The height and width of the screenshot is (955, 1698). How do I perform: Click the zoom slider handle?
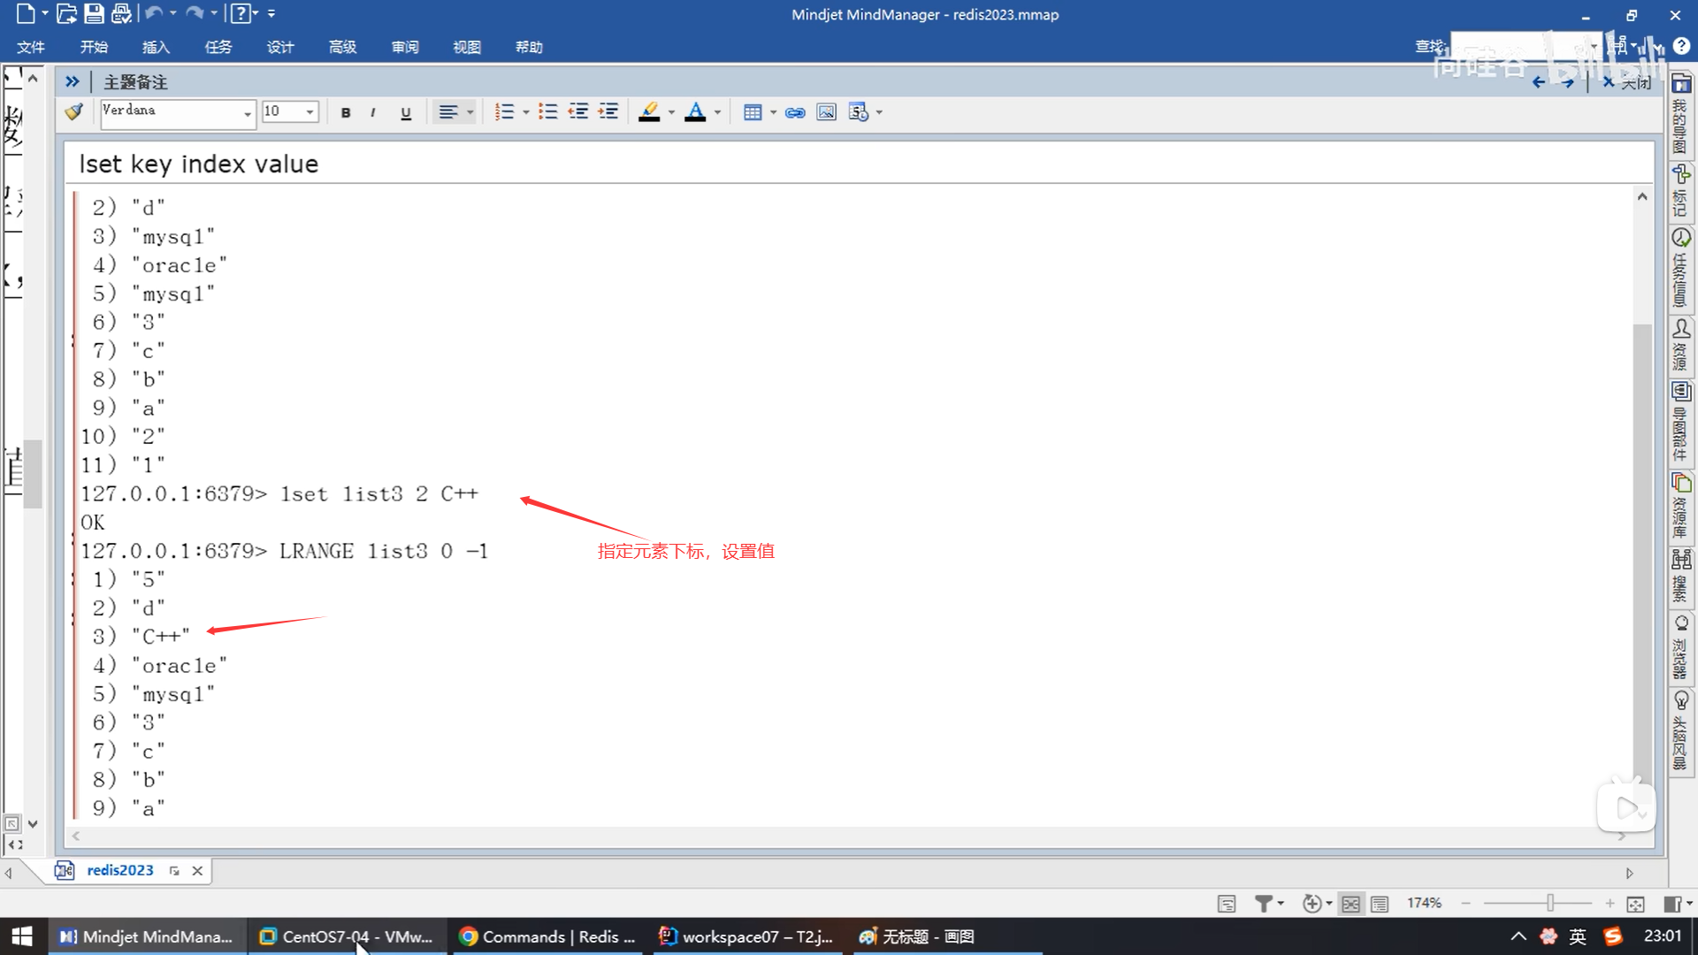[x=1549, y=903]
